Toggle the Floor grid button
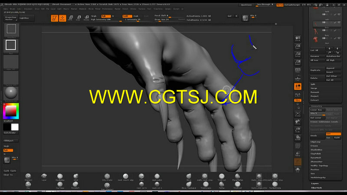Image resolution: width=347 pixels, height=195 pixels. [298, 78]
